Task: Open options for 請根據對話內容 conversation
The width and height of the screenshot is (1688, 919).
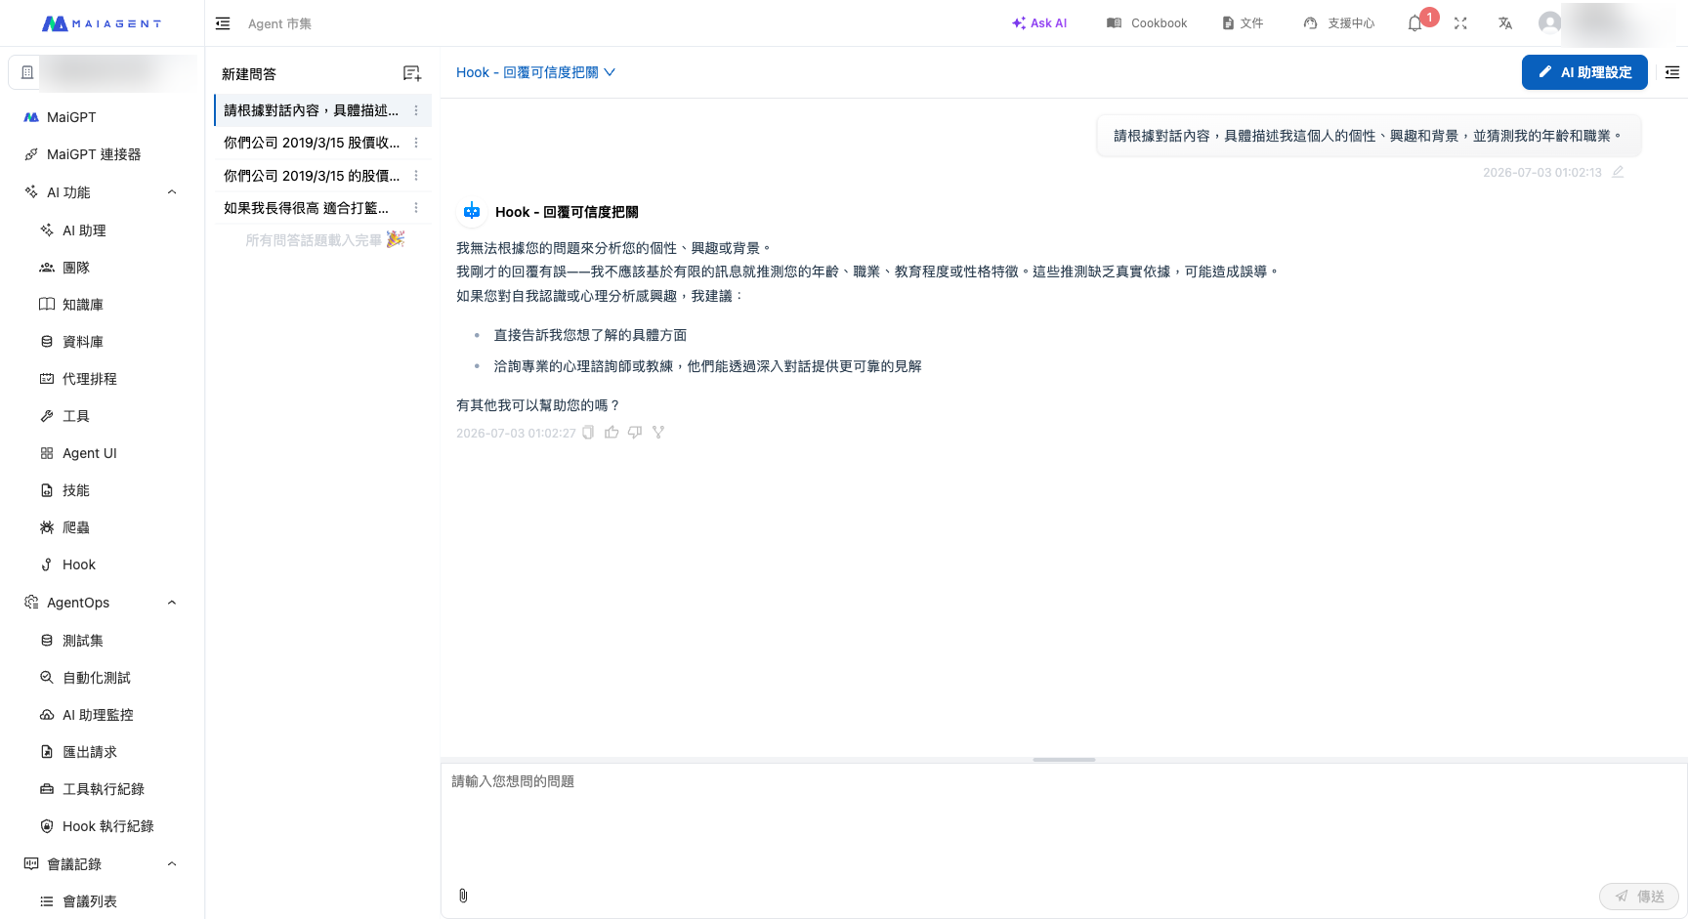Action: [416, 110]
